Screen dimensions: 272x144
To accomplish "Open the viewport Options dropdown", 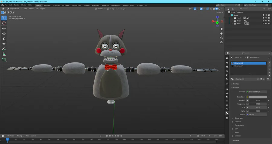I will point(219,12).
